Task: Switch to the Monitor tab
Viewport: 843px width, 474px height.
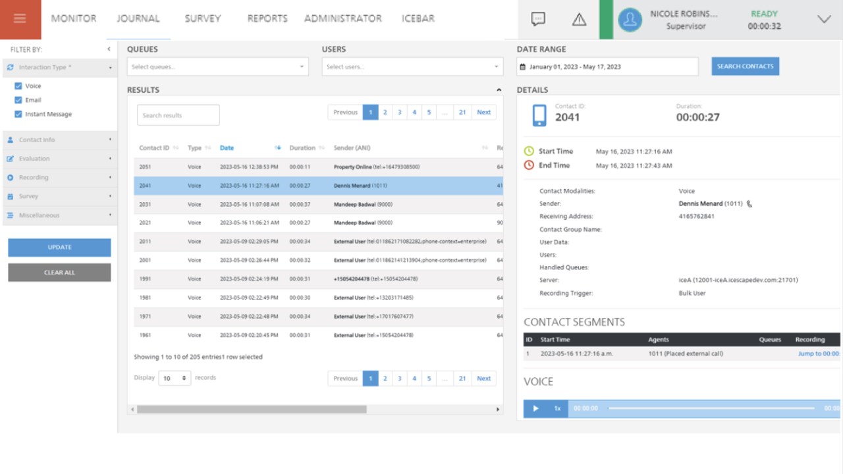Action: tap(74, 18)
